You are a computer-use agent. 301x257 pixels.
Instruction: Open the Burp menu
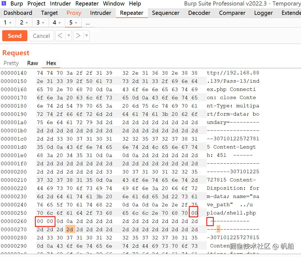tap(17, 4)
